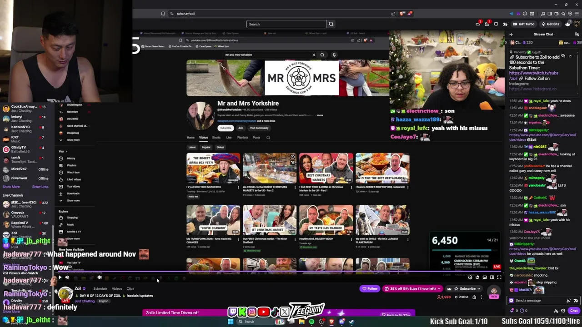Viewport: 582px width, 327px height.
Task: Open the Whispers speech bubble icon
Action: point(496,24)
